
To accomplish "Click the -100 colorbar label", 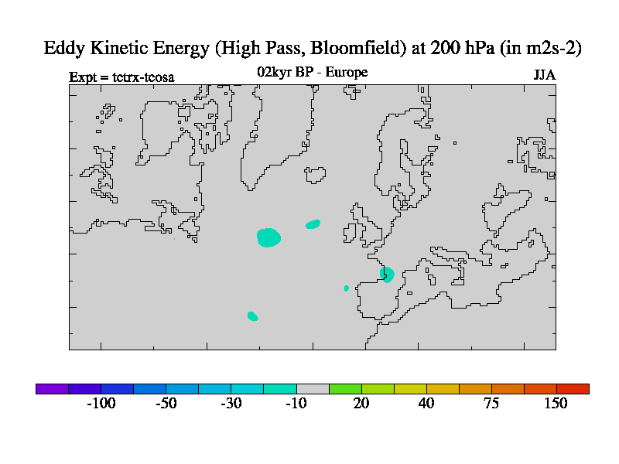I will coord(101,404).
